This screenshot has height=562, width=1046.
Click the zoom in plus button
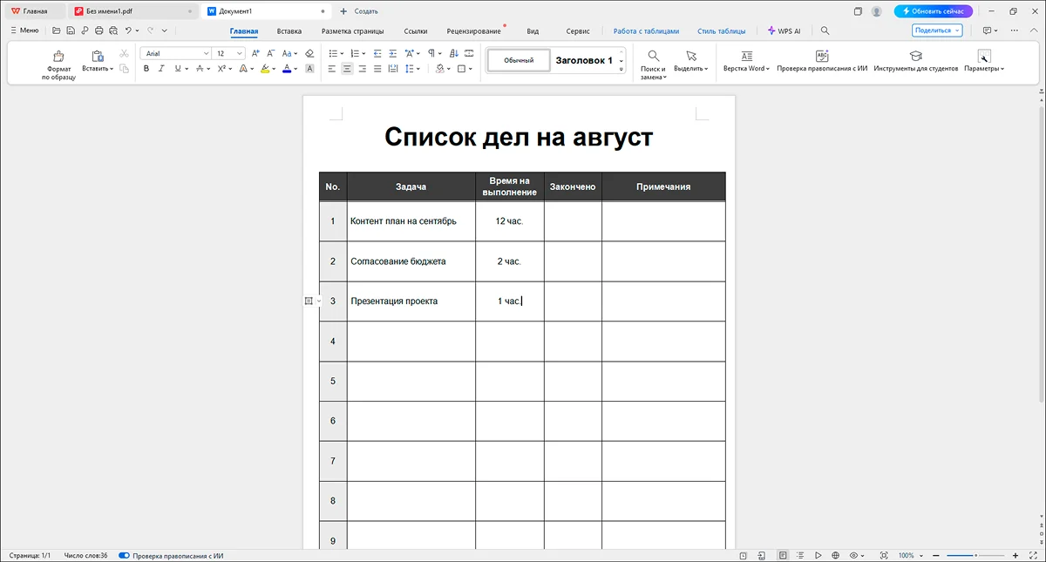[x=1015, y=555]
